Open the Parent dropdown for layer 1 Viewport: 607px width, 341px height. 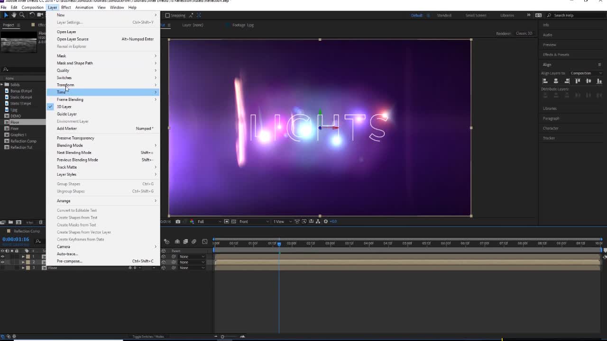[x=192, y=257]
